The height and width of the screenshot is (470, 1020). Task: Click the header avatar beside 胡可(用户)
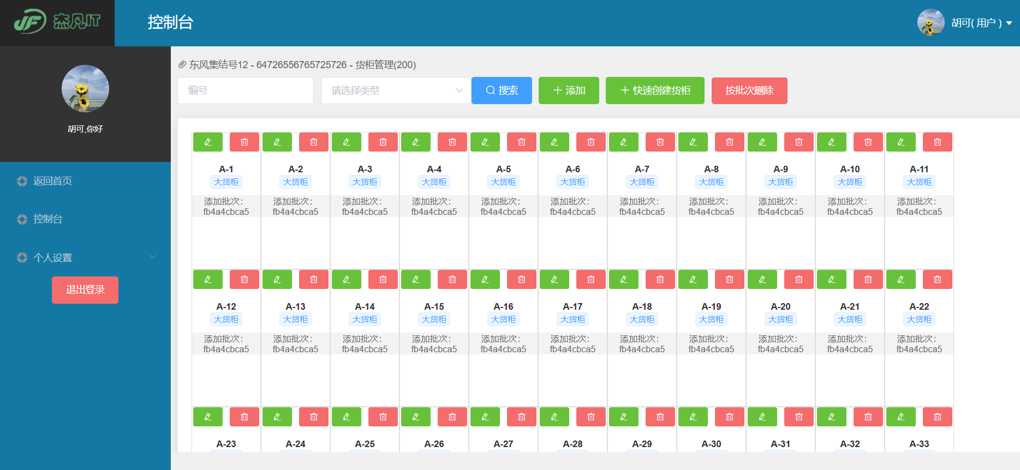(931, 22)
